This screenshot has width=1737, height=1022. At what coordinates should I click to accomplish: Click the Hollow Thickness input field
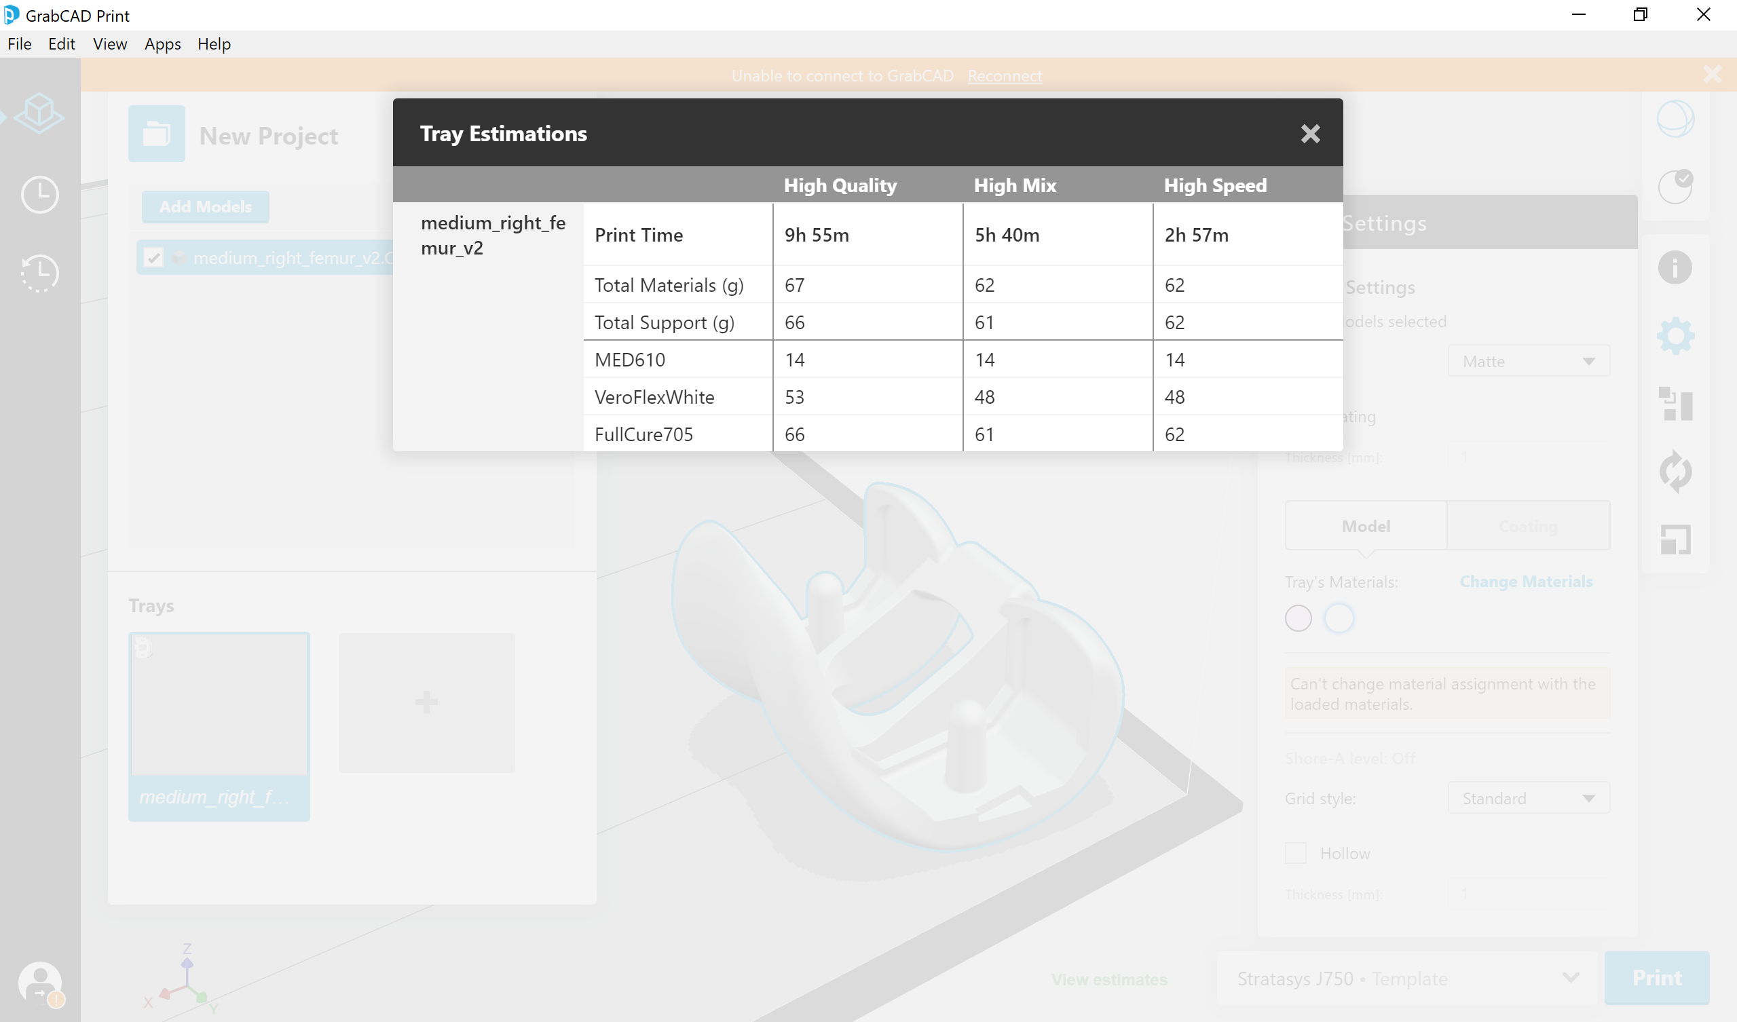[x=1529, y=894]
